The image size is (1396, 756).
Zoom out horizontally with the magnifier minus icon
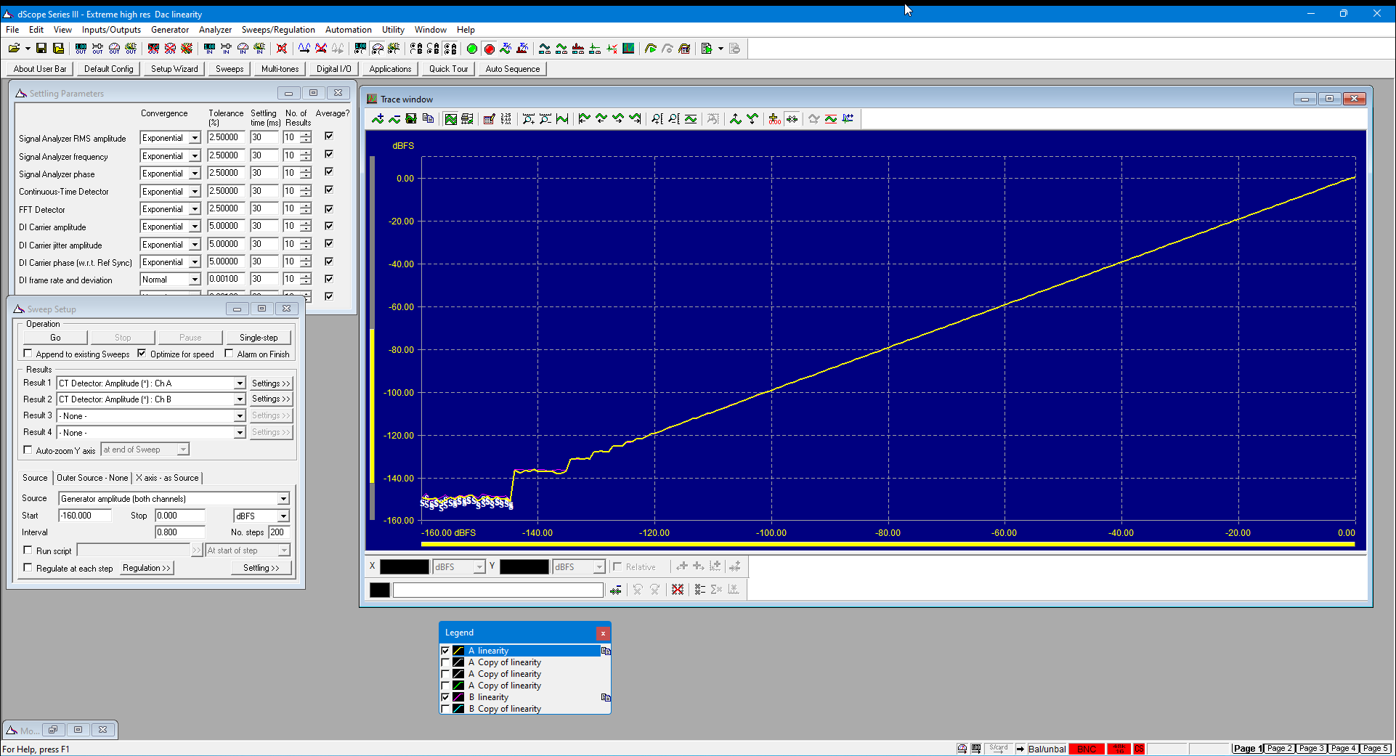click(545, 119)
